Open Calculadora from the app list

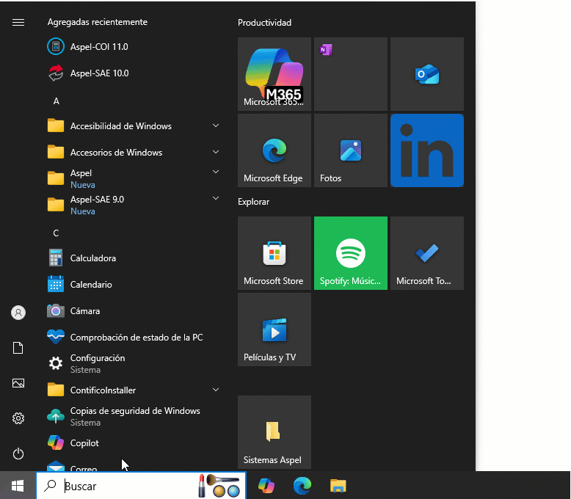[92, 258]
